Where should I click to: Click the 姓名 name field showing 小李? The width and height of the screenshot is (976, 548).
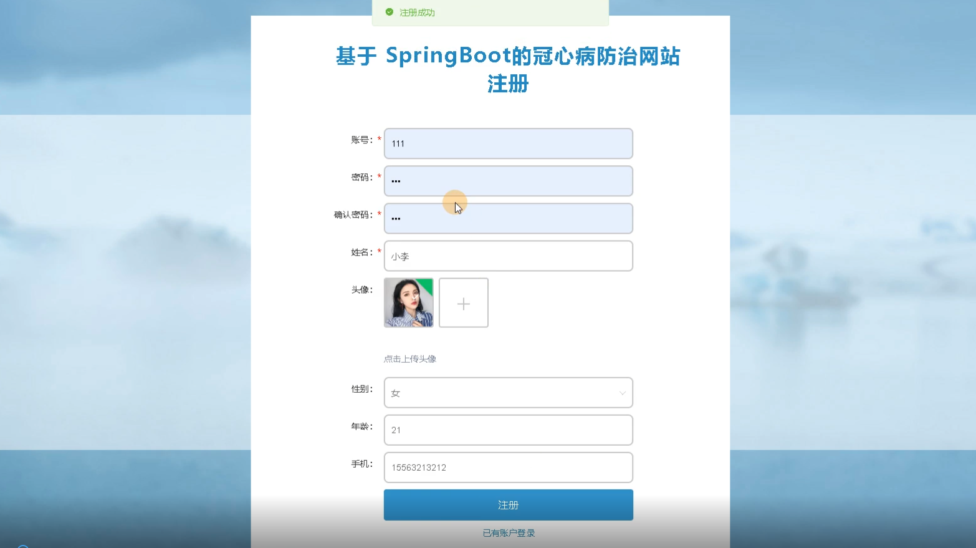coord(508,256)
